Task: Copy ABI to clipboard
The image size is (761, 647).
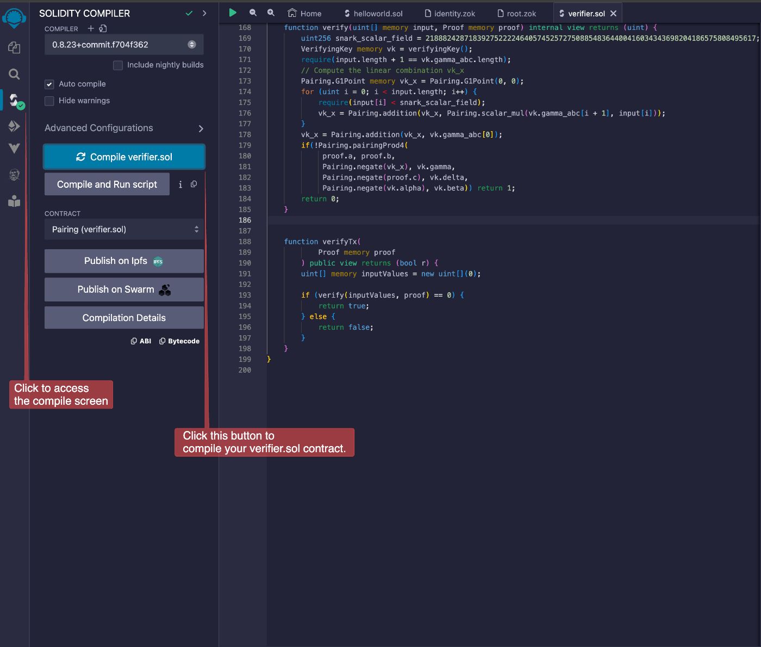Action: click(x=141, y=341)
